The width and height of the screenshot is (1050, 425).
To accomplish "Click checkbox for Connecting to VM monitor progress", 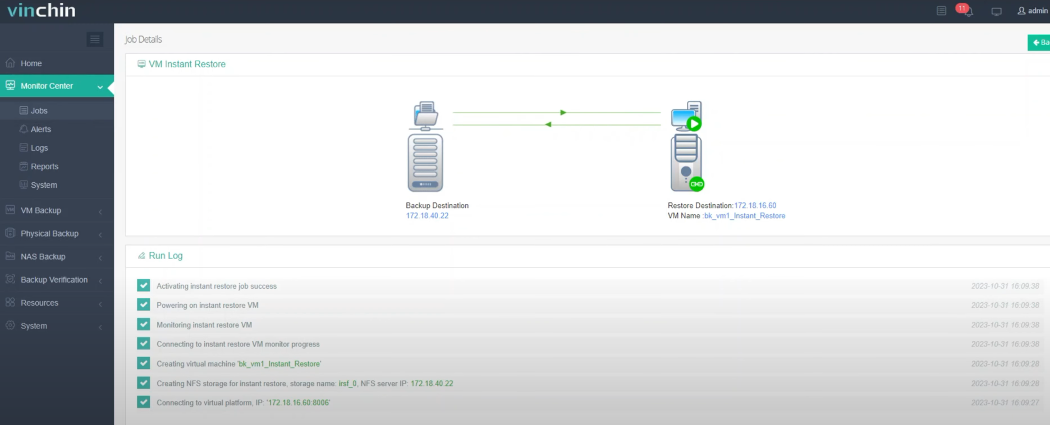I will [x=144, y=344].
